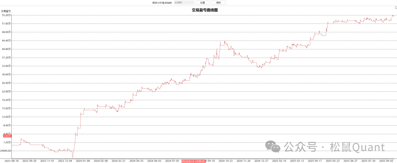397x163 pixels.
Task: Select the 2024-01-08 x-axis date label
Action: (x=84, y=161)
